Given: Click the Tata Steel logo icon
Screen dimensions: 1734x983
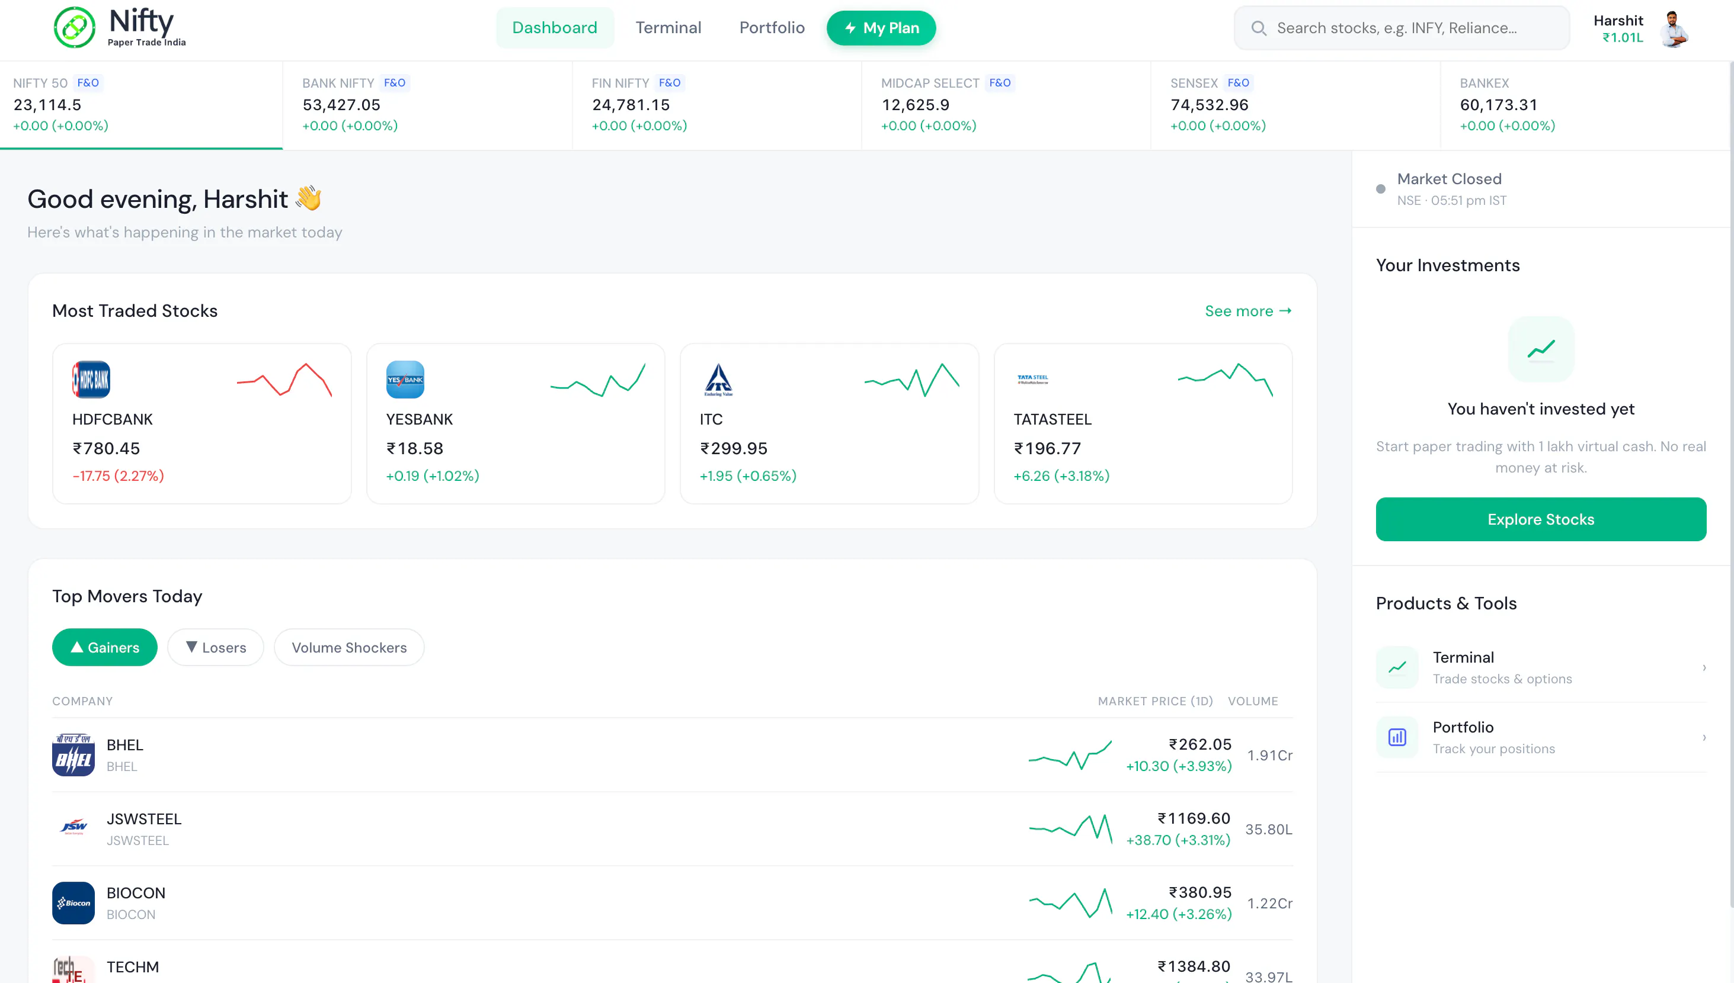Looking at the screenshot, I should [x=1032, y=380].
